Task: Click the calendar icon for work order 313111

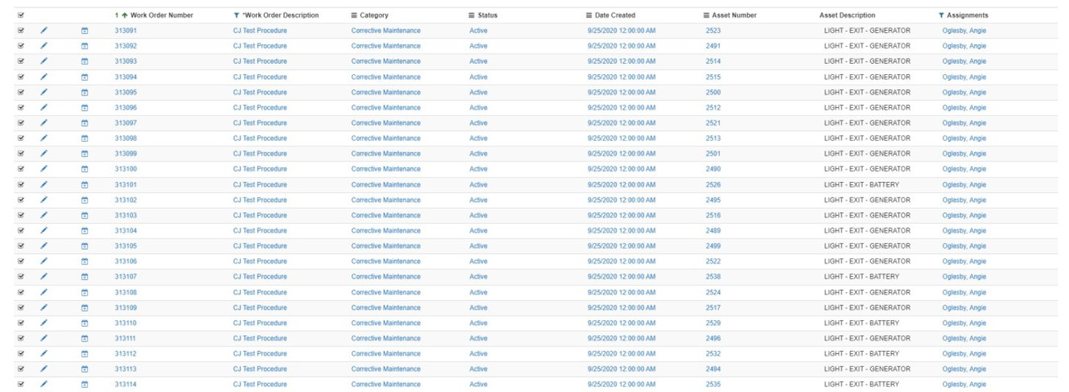Action: (x=84, y=338)
